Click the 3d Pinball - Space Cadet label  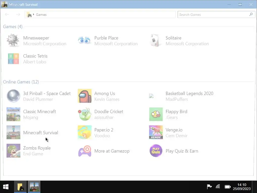[47, 93]
